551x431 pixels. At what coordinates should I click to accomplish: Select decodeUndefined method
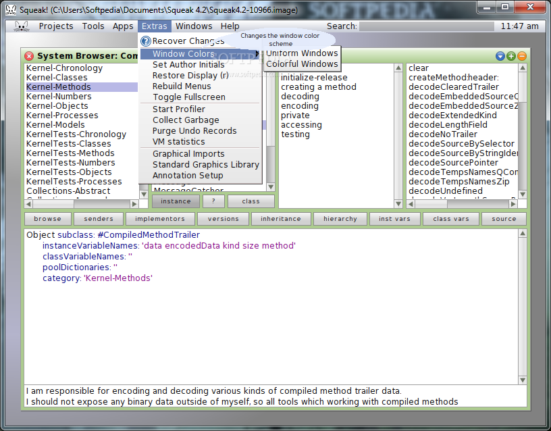coord(446,191)
